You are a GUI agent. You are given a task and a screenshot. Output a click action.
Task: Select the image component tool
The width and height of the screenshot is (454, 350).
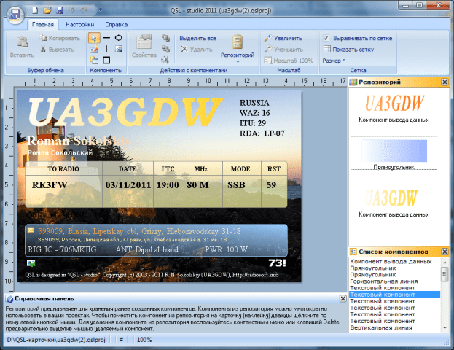tap(119, 49)
